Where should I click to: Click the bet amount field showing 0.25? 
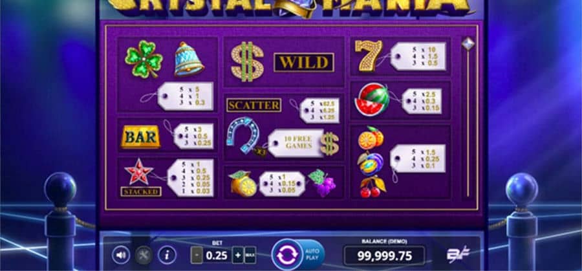click(x=217, y=255)
